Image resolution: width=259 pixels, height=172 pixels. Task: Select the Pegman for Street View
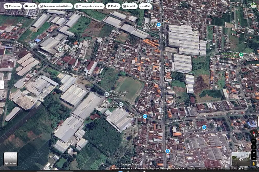pyautogui.click(x=254, y=163)
